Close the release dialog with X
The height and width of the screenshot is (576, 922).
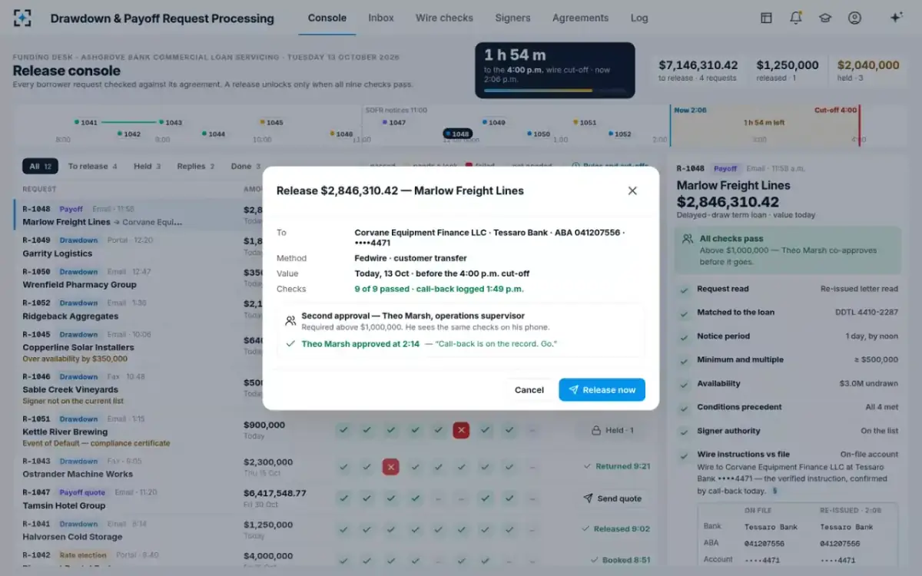(632, 190)
